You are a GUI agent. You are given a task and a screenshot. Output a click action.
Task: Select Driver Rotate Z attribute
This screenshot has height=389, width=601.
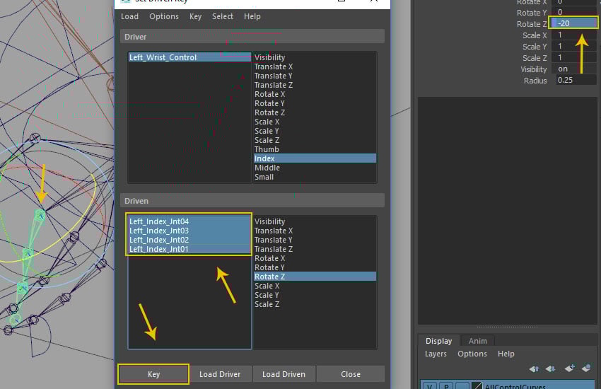(x=315, y=112)
